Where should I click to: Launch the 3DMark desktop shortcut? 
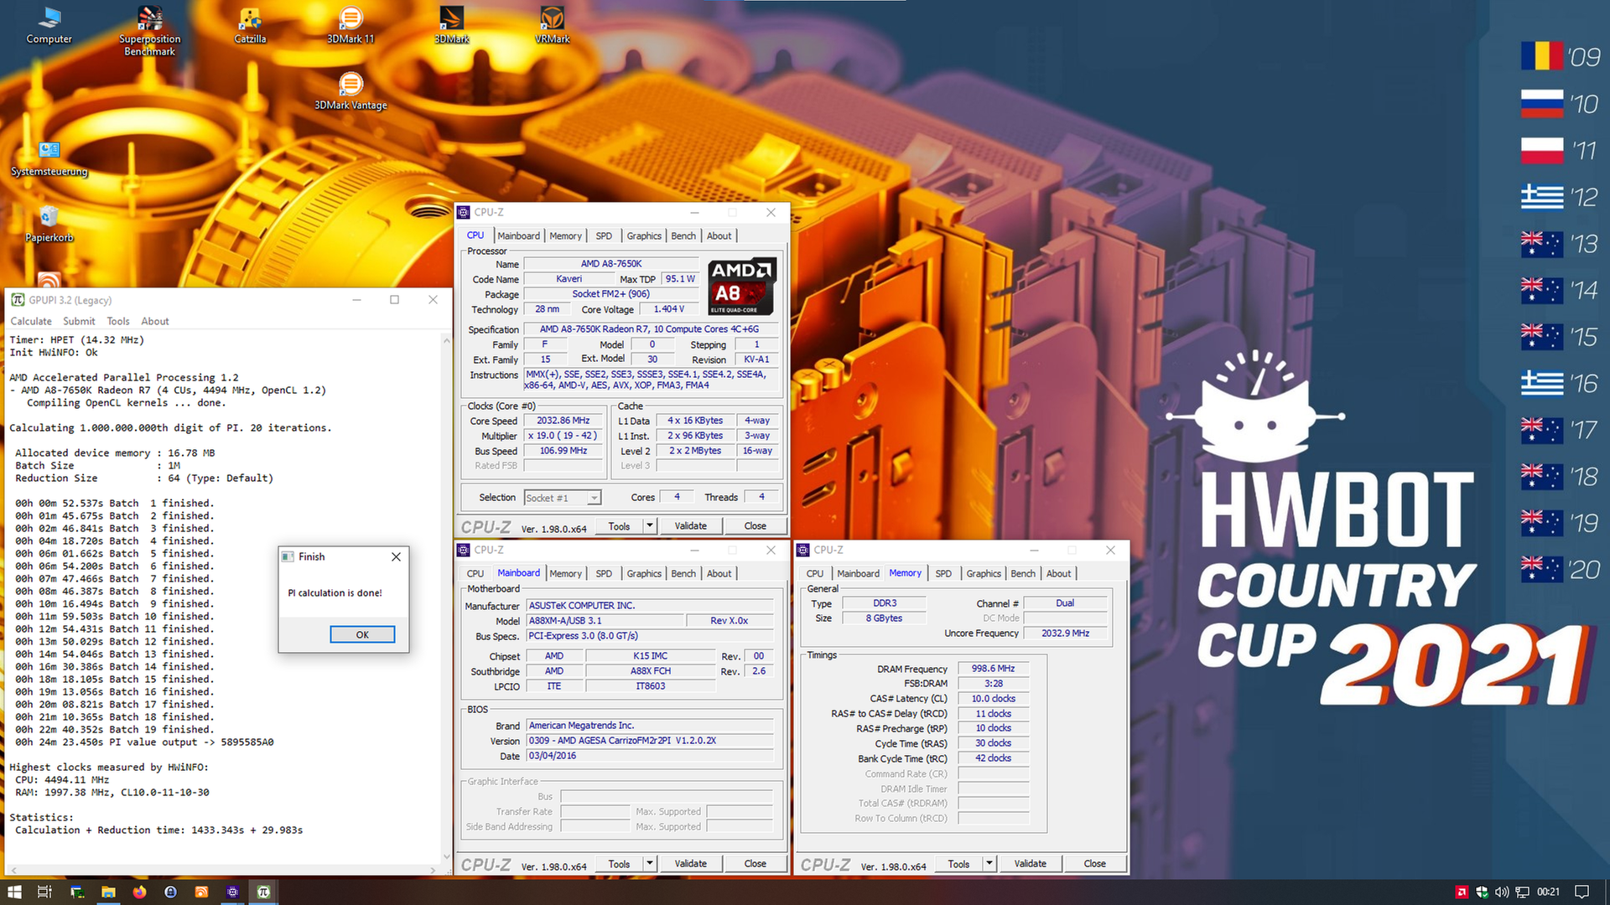pos(451,25)
